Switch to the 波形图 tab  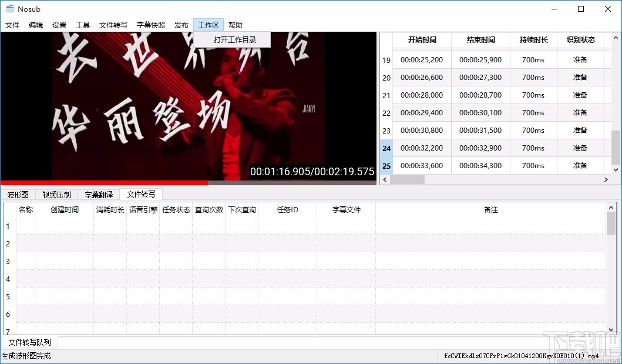click(18, 195)
